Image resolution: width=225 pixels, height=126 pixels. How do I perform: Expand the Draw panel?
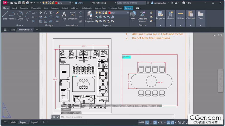20,25
